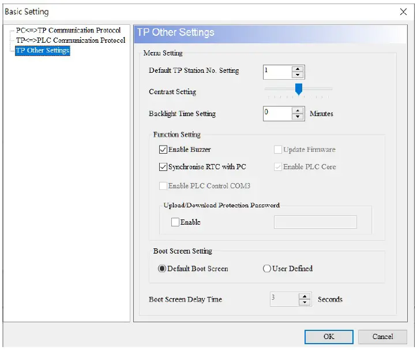Screen dimensions: 417x350
Task: Select the Default Boot Screen radio button
Action: 161,269
